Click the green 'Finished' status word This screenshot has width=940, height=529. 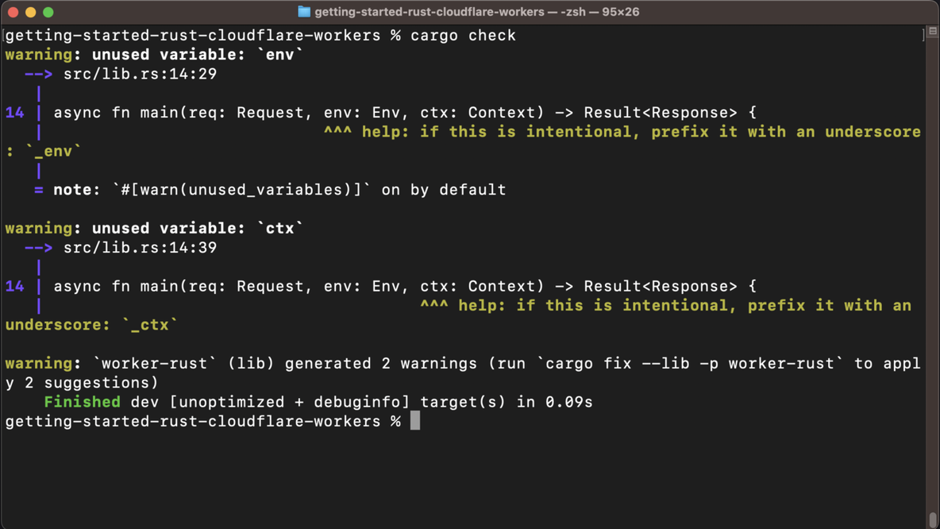click(x=82, y=402)
